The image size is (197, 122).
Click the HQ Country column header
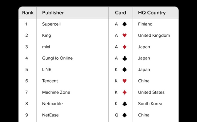(152, 13)
